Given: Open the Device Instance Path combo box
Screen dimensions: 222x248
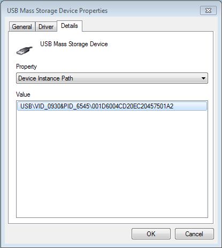Looking at the screenshot, I should point(112,78).
